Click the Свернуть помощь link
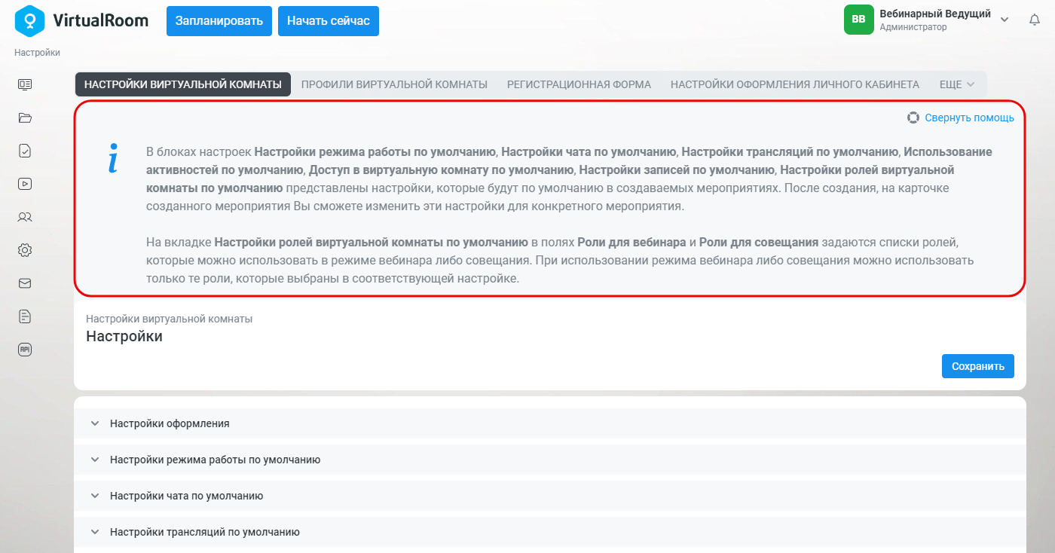The image size is (1055, 553). click(969, 118)
